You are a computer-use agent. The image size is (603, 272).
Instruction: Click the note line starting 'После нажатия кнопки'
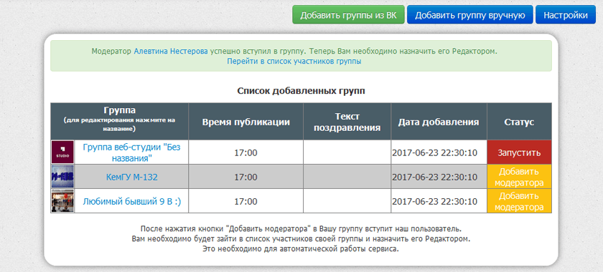click(x=301, y=229)
